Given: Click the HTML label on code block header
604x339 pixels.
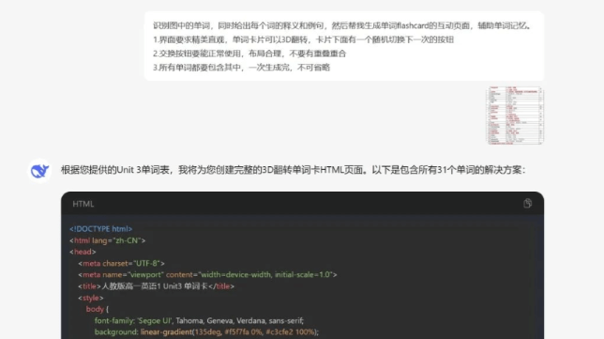Looking at the screenshot, I should coord(83,204).
